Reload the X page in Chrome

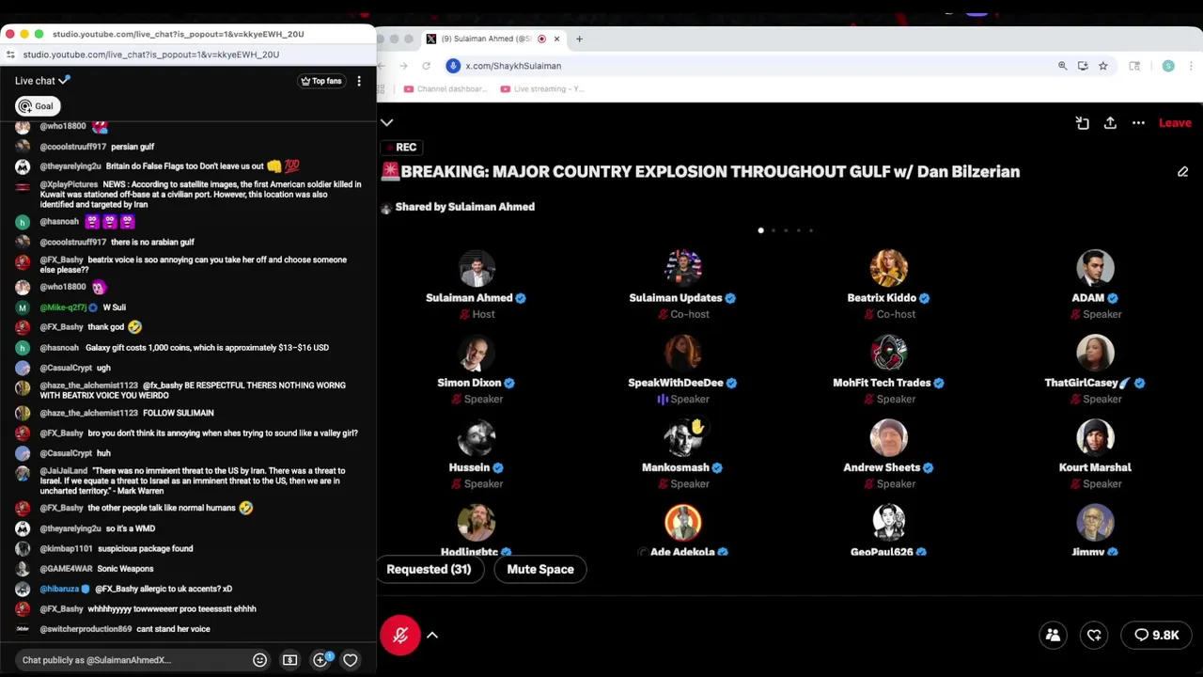pyautogui.click(x=426, y=66)
